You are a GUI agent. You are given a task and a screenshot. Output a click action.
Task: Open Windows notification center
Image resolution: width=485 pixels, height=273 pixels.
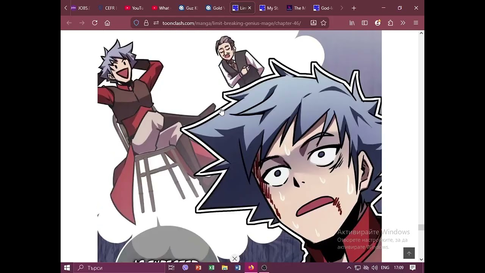pyautogui.click(x=413, y=268)
